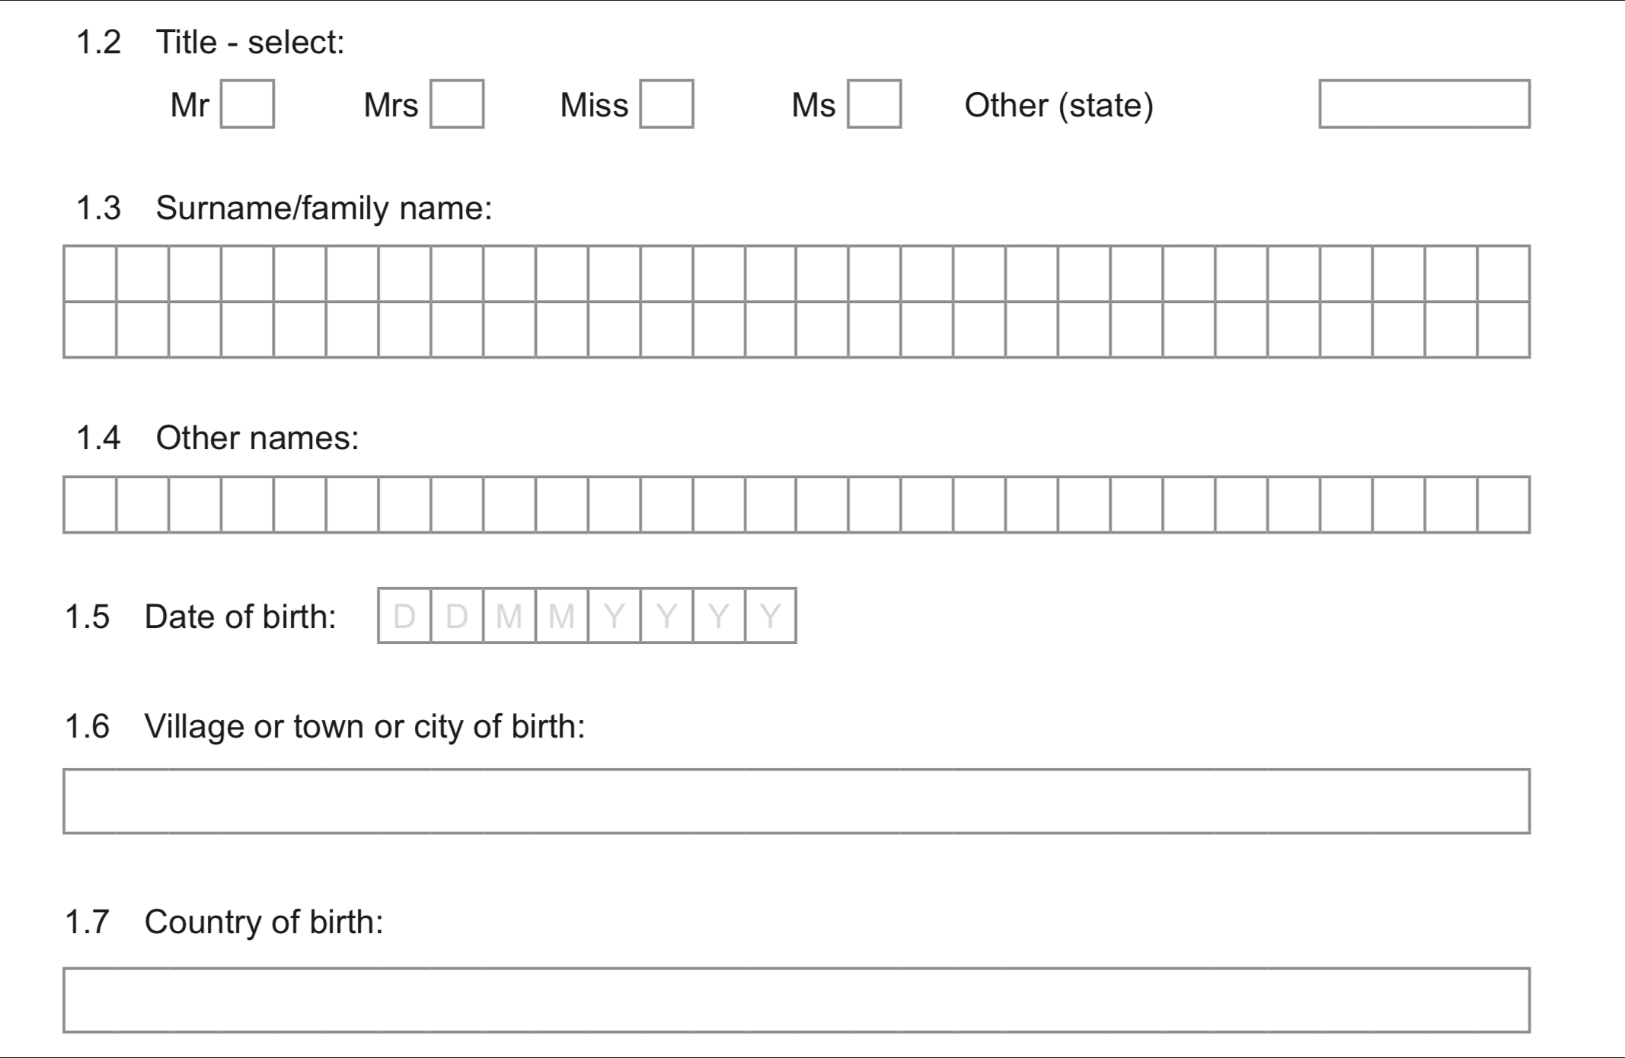The height and width of the screenshot is (1058, 1625).
Task: Click the last Y year box
Action: 771,616
